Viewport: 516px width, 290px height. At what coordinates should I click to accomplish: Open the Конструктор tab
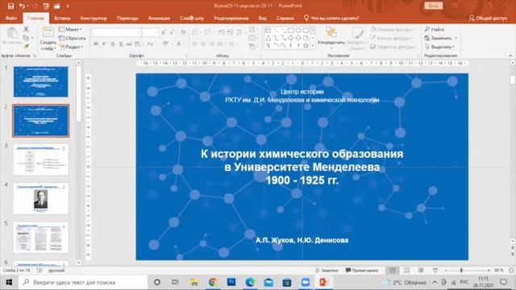[x=94, y=18]
